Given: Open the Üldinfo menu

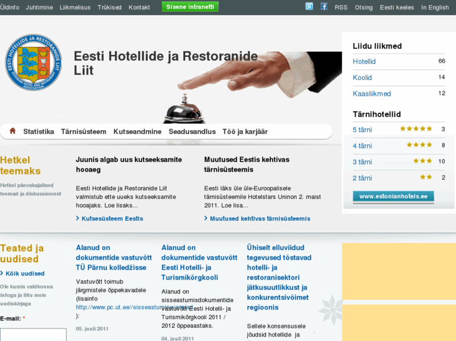Looking at the screenshot, I should click(x=9, y=8).
